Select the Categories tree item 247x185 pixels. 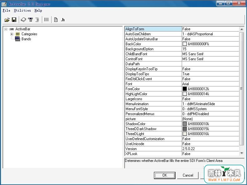coord(29,34)
